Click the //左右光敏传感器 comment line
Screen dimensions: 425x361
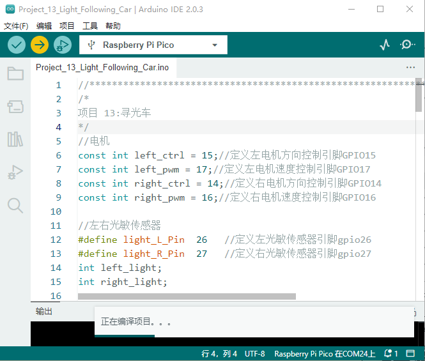click(x=120, y=226)
